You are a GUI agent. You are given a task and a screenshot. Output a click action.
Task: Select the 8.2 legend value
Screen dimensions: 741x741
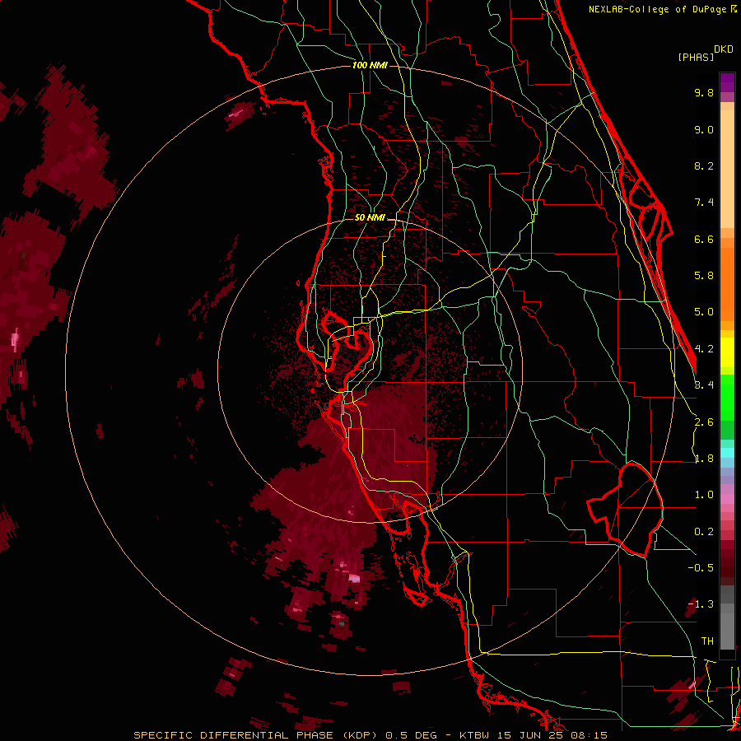[x=704, y=165]
